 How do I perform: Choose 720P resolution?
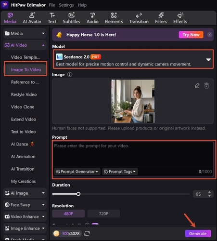103,214
